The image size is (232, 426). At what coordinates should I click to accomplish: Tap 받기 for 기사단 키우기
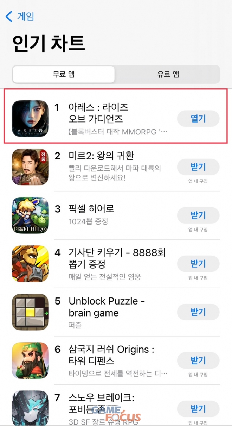click(198, 264)
